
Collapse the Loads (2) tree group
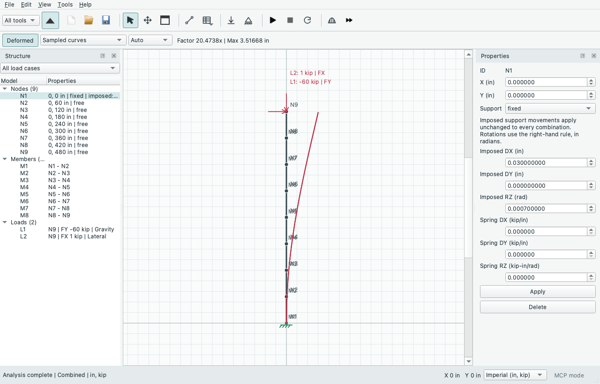click(5, 222)
